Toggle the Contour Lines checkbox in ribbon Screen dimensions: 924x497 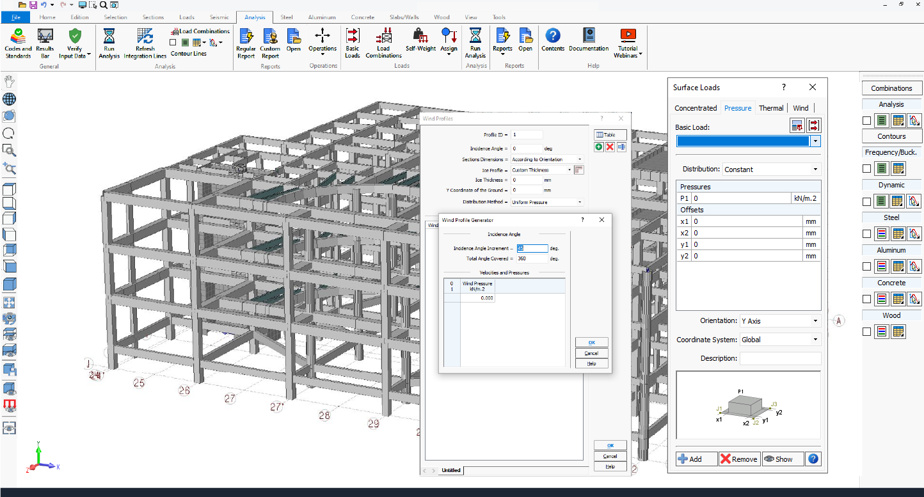click(x=173, y=43)
